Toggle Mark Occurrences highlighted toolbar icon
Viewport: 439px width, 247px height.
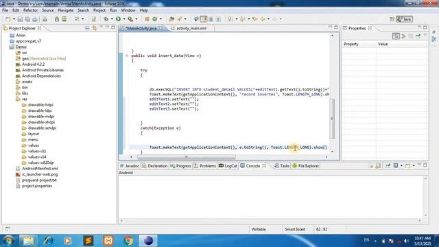point(204,19)
